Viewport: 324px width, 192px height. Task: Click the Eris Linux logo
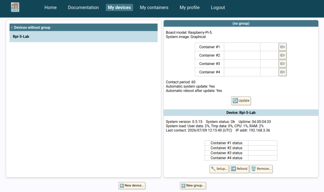click(x=15, y=7)
